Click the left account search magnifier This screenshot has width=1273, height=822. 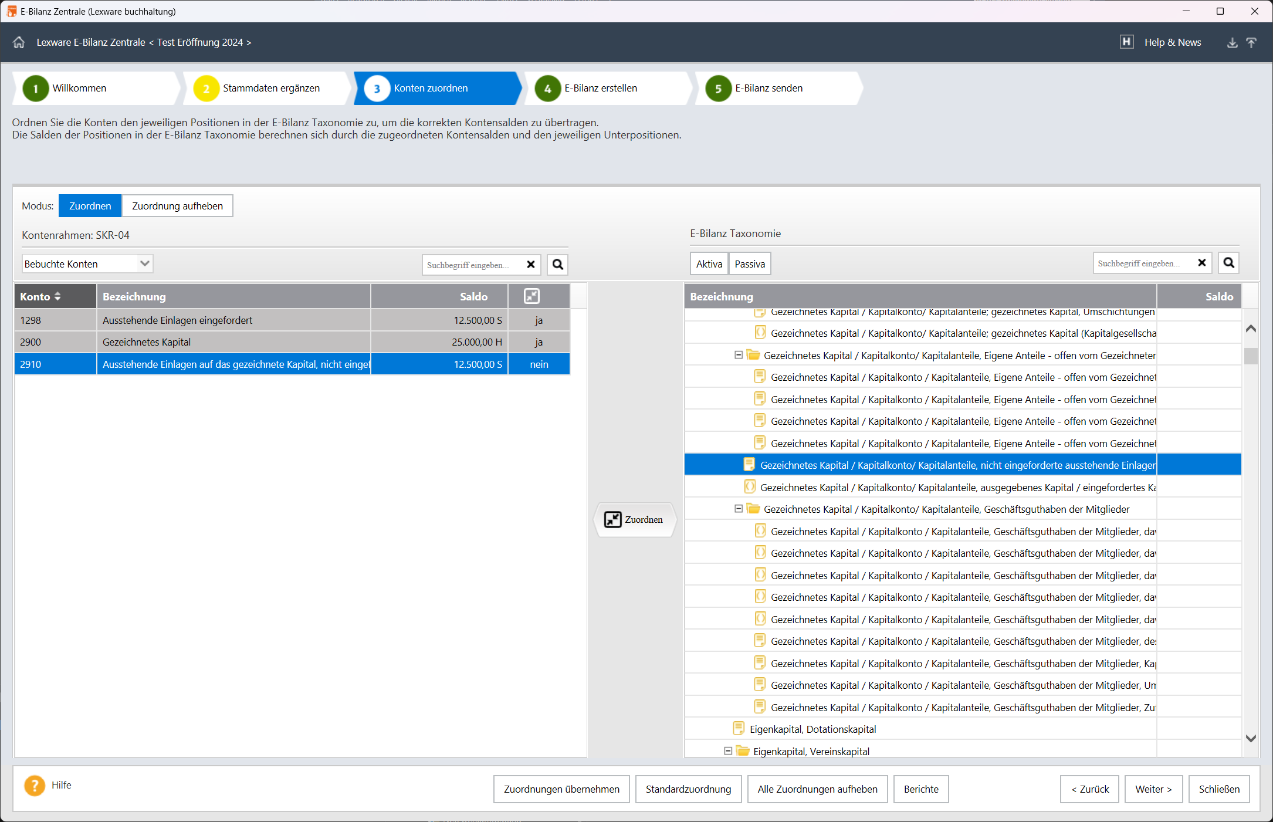pyautogui.click(x=557, y=265)
